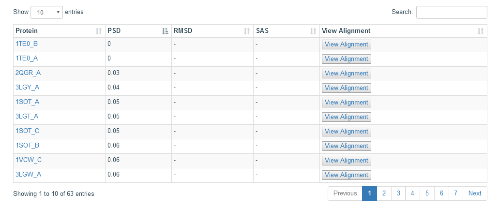Viewport: 499px width, 208px height.
Task: Sort by RMSD using arrows icon
Action: tap(247, 31)
